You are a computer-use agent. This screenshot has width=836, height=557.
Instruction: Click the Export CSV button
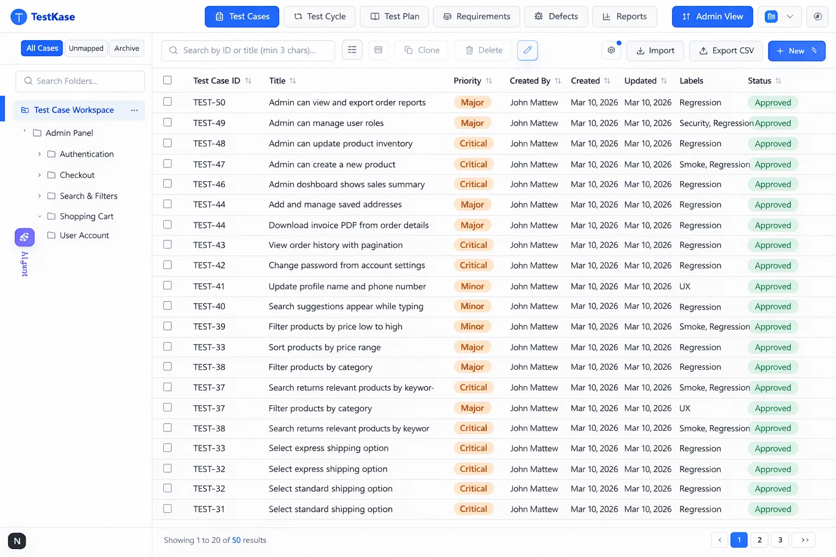[x=726, y=51]
